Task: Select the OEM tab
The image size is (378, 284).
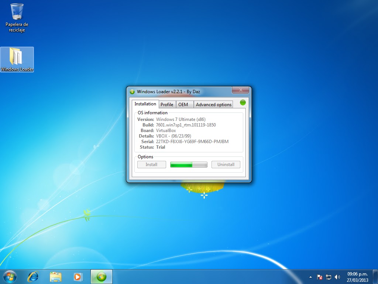Action: pos(184,104)
